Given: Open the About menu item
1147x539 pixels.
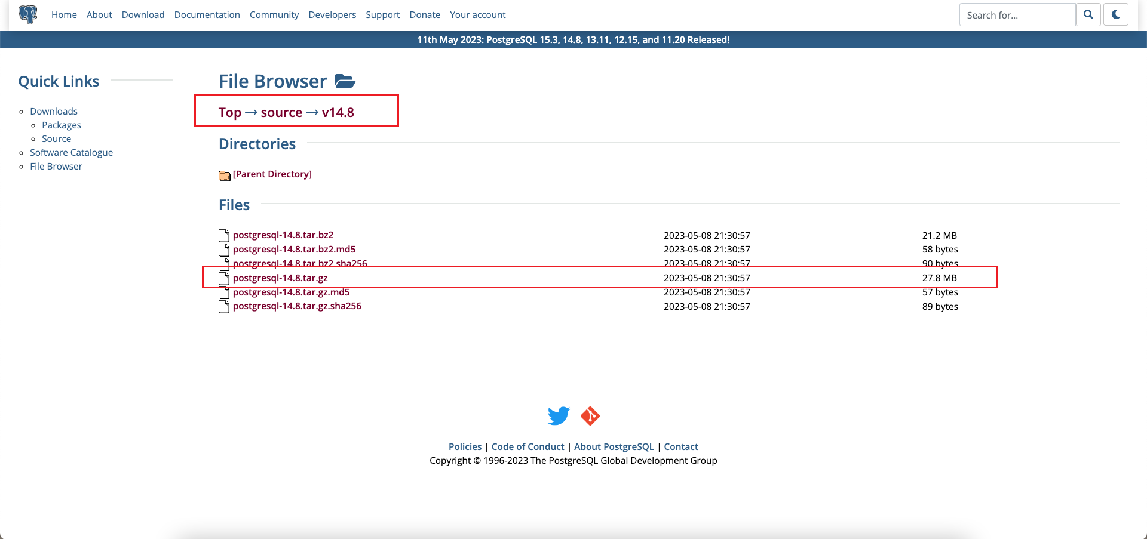Looking at the screenshot, I should click(99, 14).
